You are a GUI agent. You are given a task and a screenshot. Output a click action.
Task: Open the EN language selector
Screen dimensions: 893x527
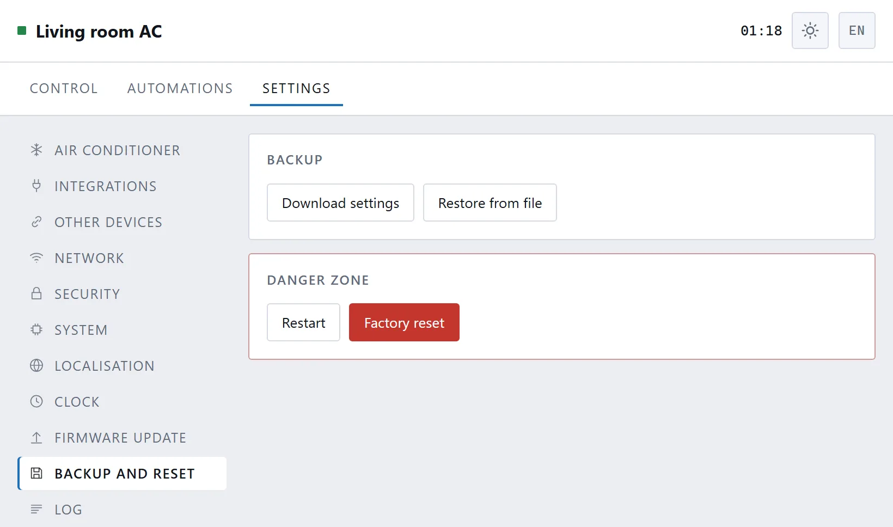[x=857, y=30]
